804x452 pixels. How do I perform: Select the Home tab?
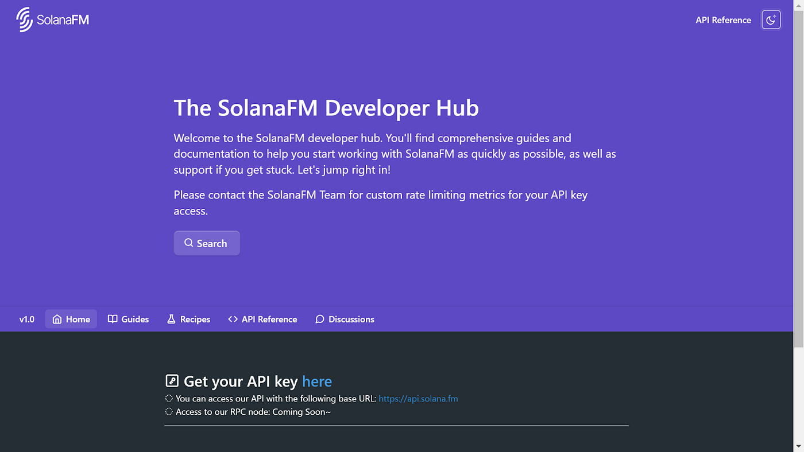tap(71, 319)
